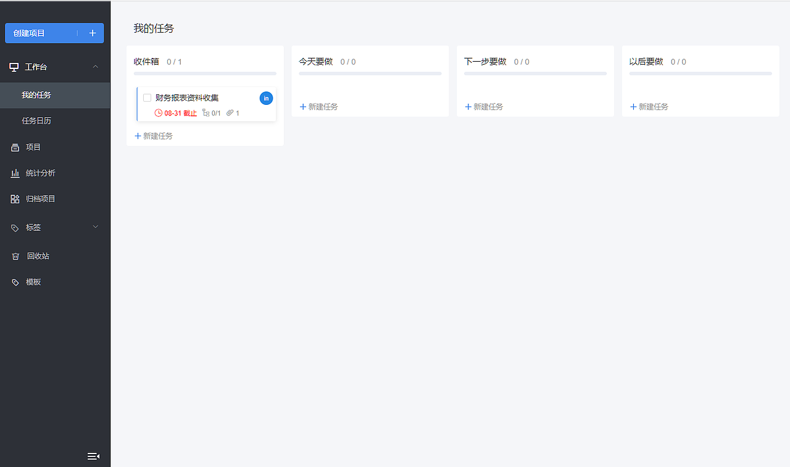
Task: Select the 归档项目 archive icon
Action: 15,198
